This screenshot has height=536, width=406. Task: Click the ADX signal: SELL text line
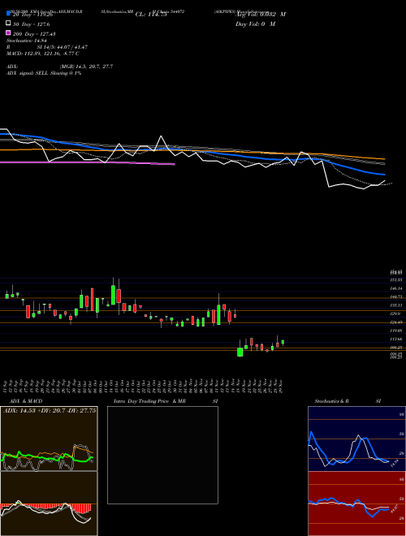[44, 73]
